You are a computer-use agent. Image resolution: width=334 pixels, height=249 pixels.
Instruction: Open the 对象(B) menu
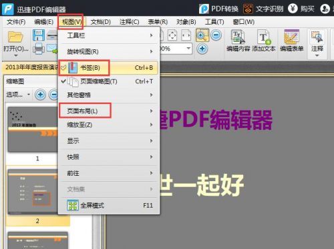click(186, 22)
